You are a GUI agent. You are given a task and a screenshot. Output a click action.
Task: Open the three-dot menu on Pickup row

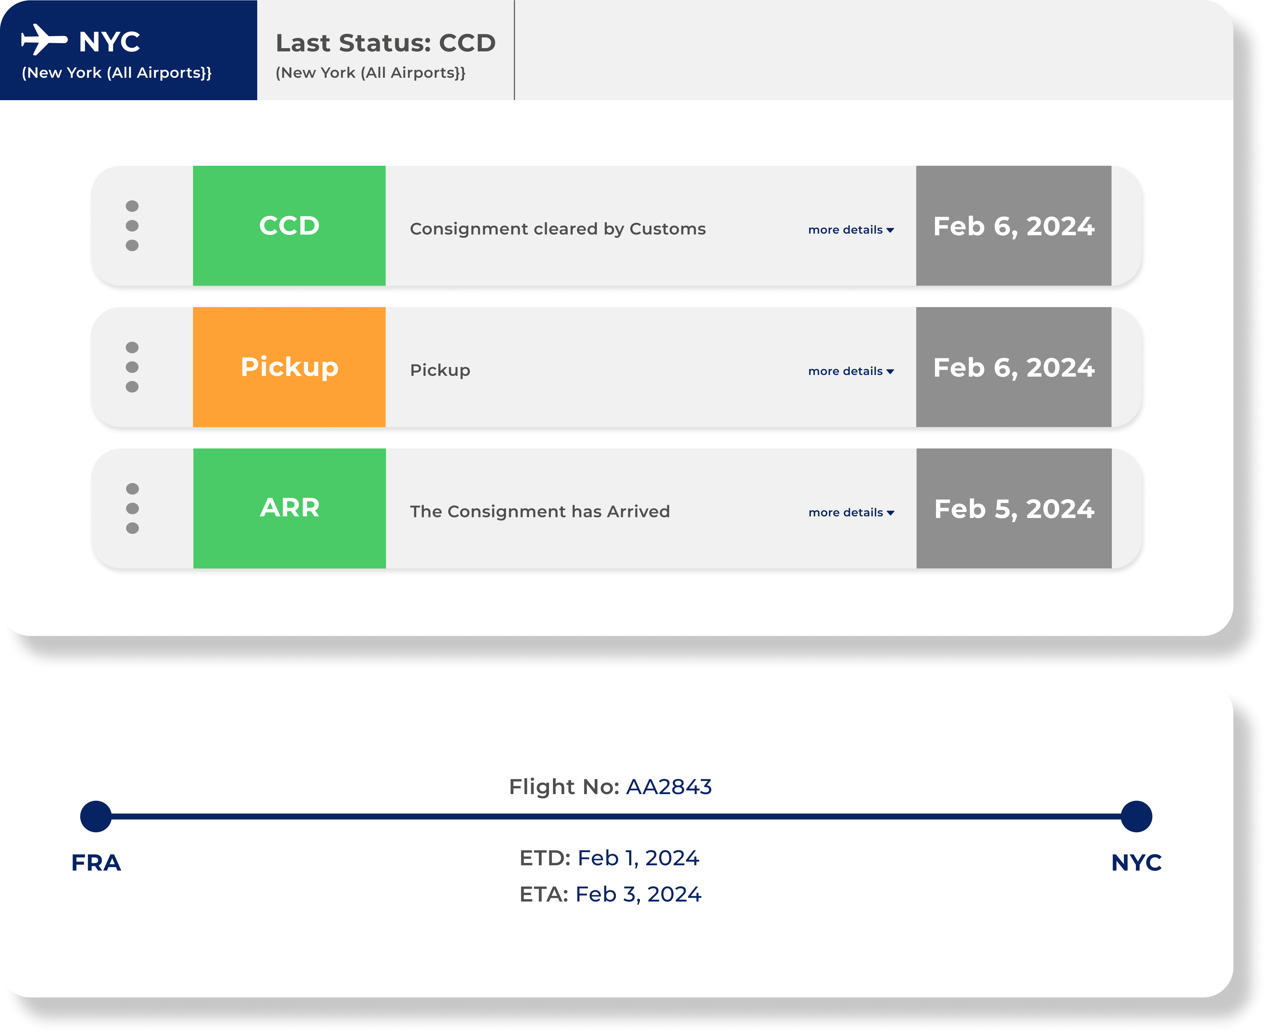[x=132, y=367]
